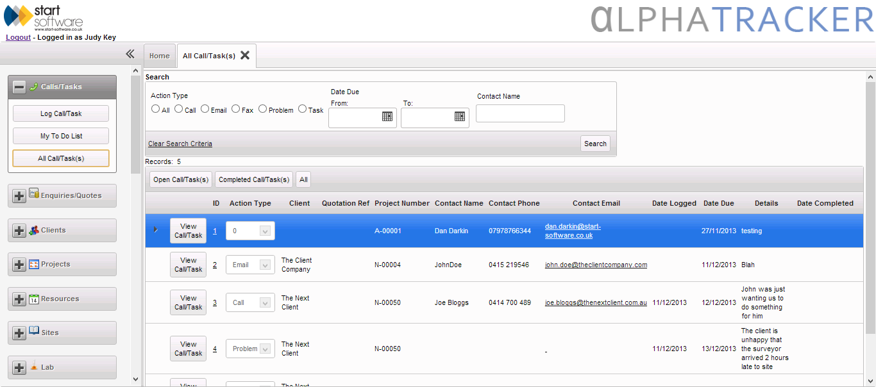876x387 pixels.
Task: Open the calendar picker for Date Due To
Action: coord(460,117)
